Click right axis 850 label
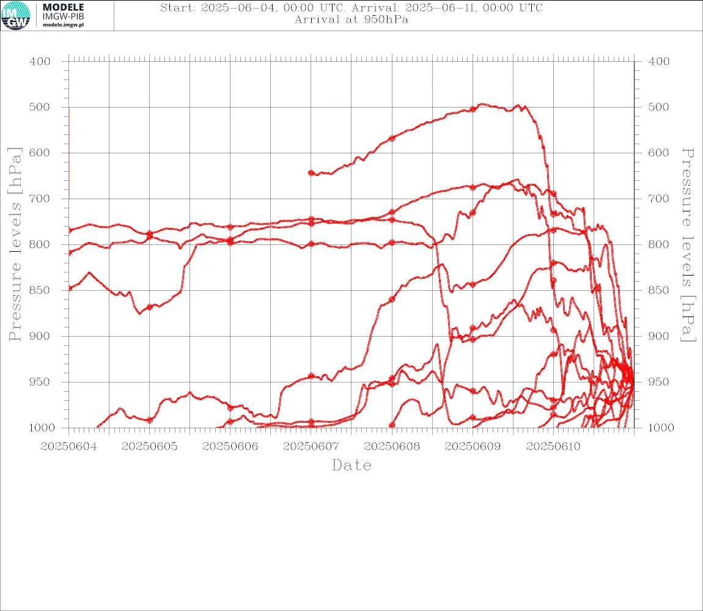This screenshot has height=611, width=703. tap(658, 290)
